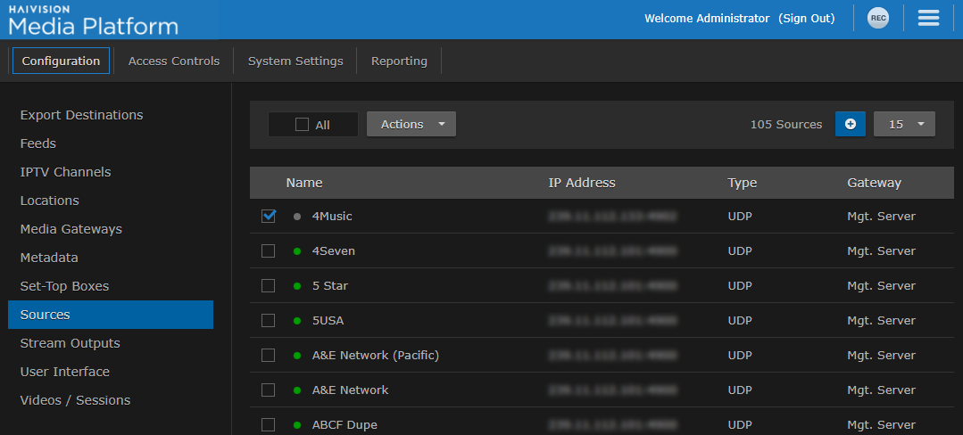Click the Sign Out link
The width and height of the screenshot is (963, 435).
click(806, 19)
